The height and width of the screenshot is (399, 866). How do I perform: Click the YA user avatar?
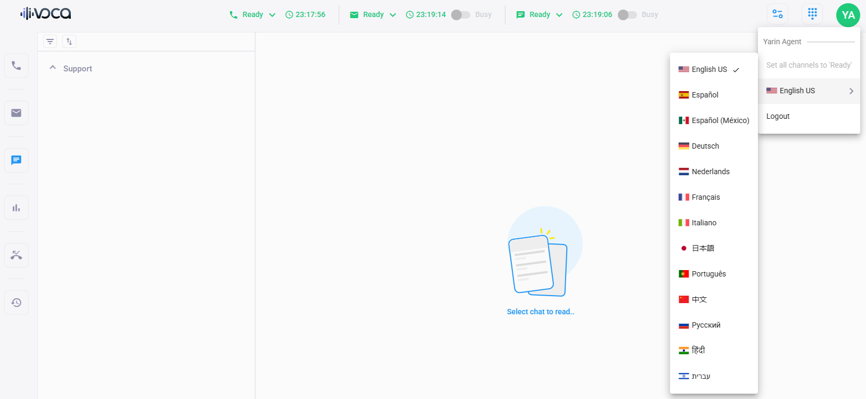point(848,15)
